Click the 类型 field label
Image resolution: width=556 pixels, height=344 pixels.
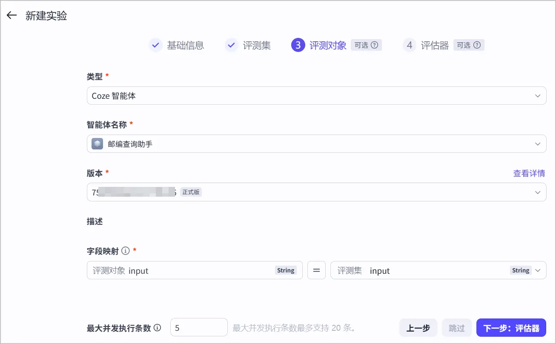(95, 77)
